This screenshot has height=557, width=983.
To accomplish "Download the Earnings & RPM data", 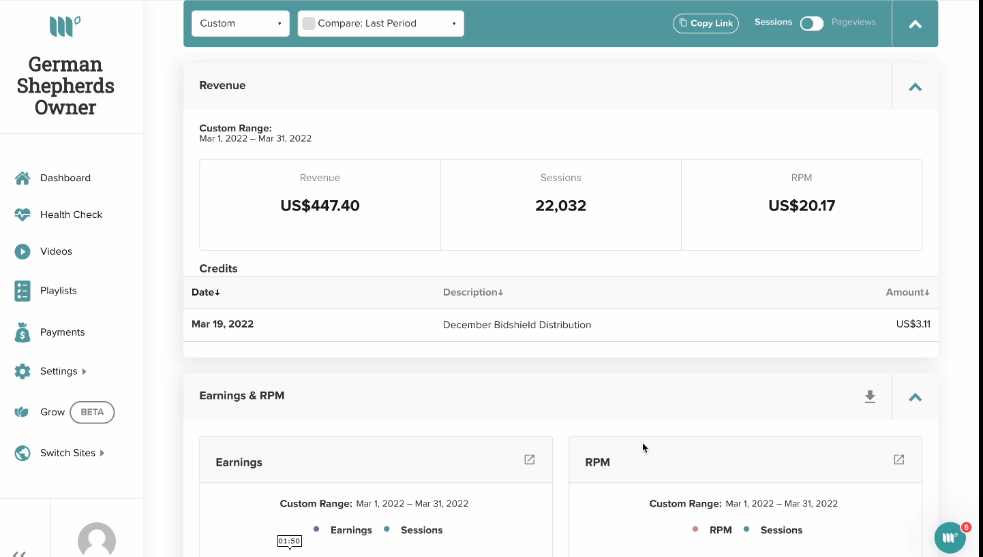I will click(x=870, y=396).
